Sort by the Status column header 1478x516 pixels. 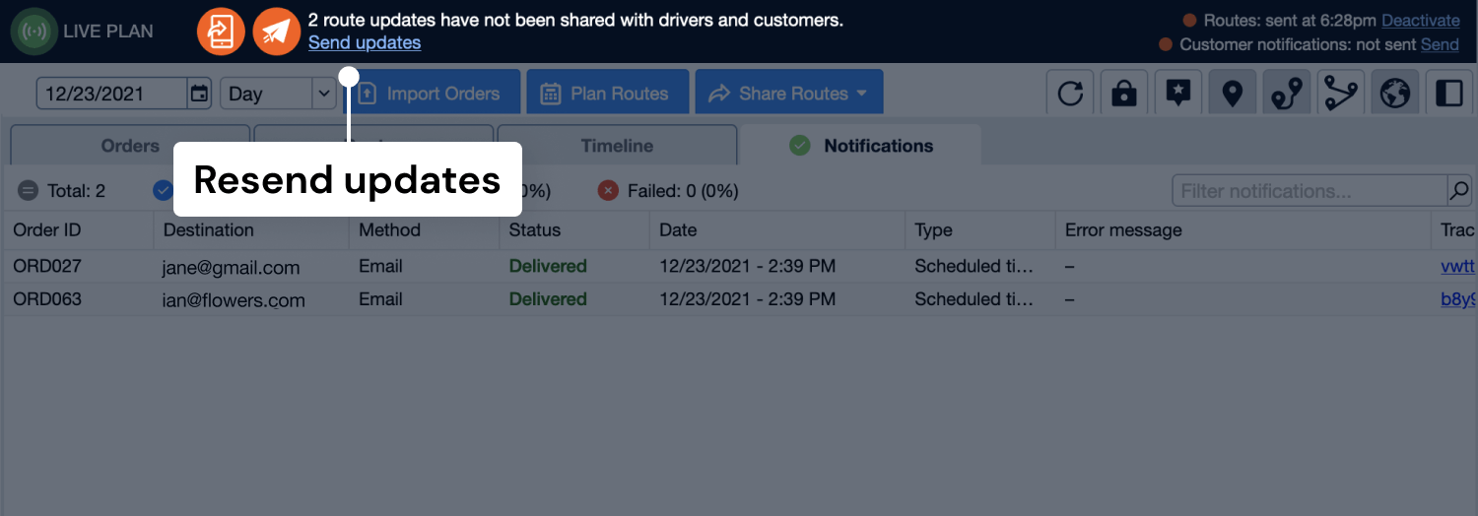[573, 230]
